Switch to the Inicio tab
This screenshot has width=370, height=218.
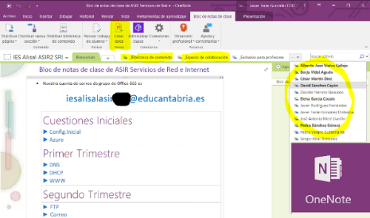[27, 16]
